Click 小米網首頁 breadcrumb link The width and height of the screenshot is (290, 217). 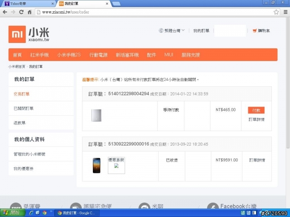pos(17,66)
